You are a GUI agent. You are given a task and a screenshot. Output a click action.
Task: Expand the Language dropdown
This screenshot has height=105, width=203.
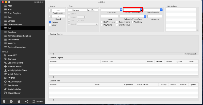pyautogui.click(x=121, y=10)
